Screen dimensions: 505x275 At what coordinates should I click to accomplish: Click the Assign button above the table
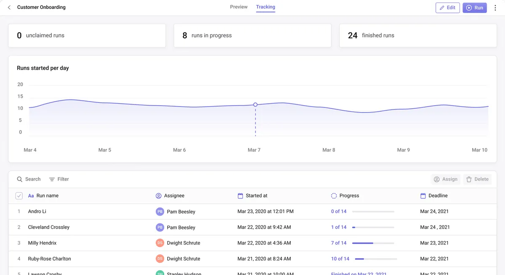pos(445,179)
